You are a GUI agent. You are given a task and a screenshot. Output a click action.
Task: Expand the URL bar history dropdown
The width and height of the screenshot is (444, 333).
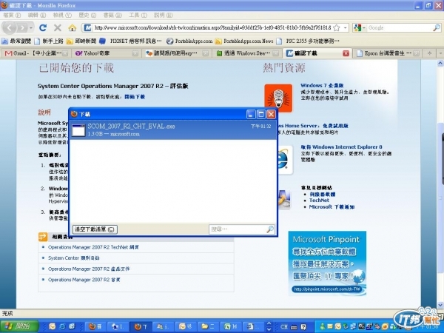pos(345,28)
